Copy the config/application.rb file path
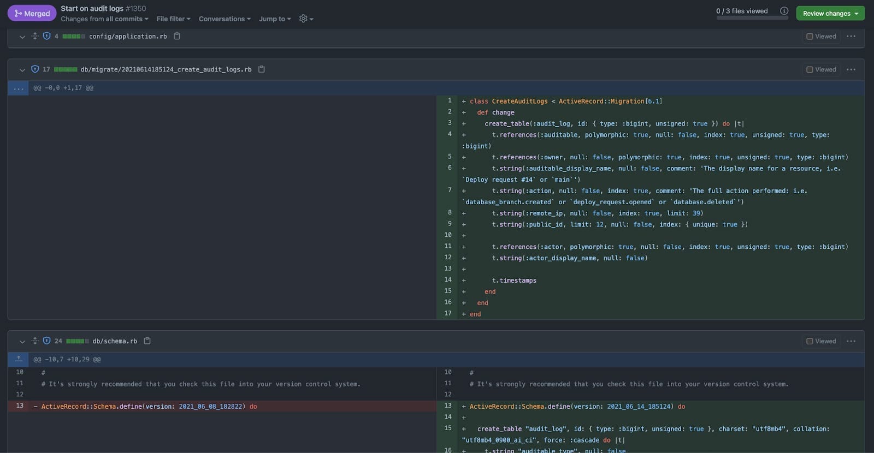The image size is (874, 453). pos(177,36)
